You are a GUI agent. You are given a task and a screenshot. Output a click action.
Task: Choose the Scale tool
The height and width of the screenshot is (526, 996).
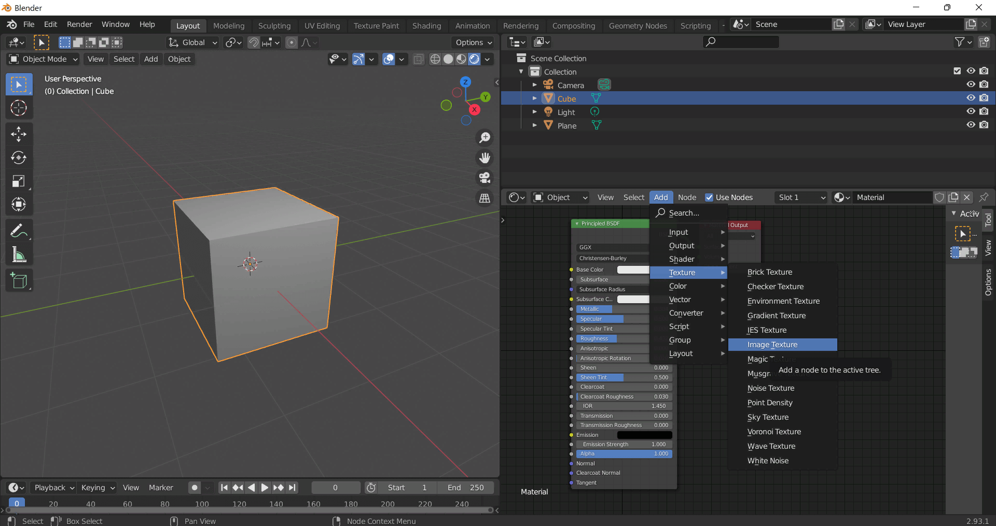[x=19, y=181]
